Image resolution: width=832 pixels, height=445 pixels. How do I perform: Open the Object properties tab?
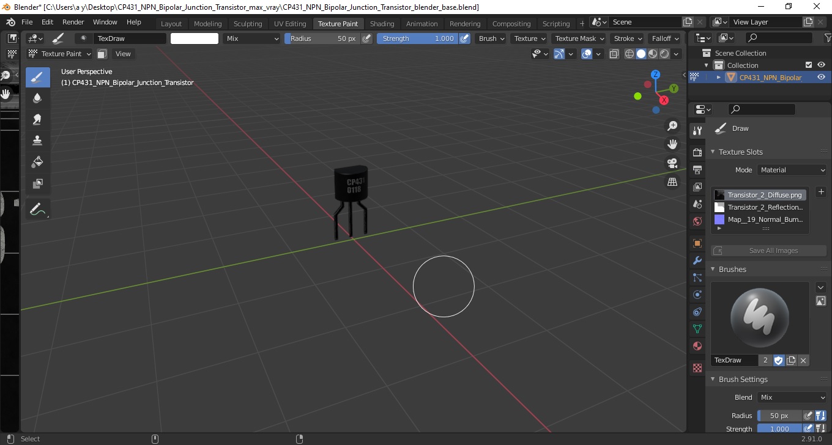[697, 243]
